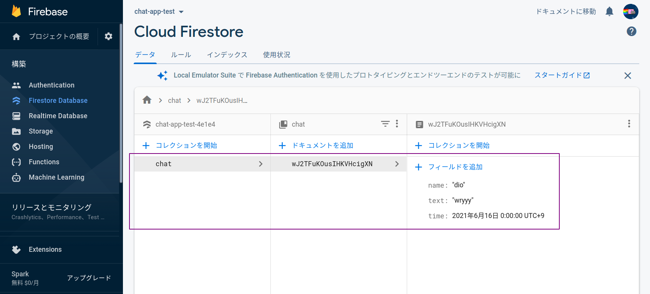
Task: Click the Firestore Database sidebar icon
Action: (16, 101)
